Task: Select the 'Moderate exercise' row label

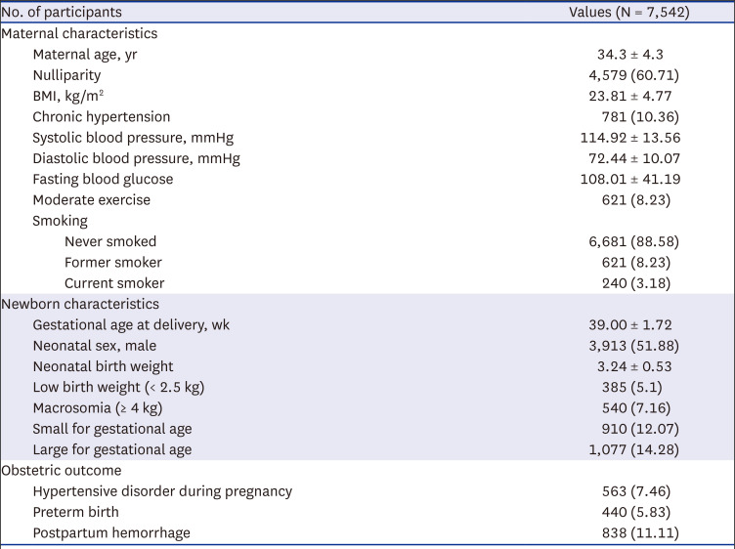Action: (92, 200)
